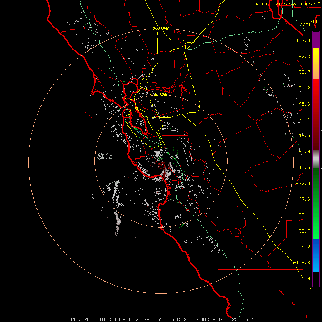The image size is (322, 322).
Task: Click the 50 NMI range ring label
Action: 161,94
